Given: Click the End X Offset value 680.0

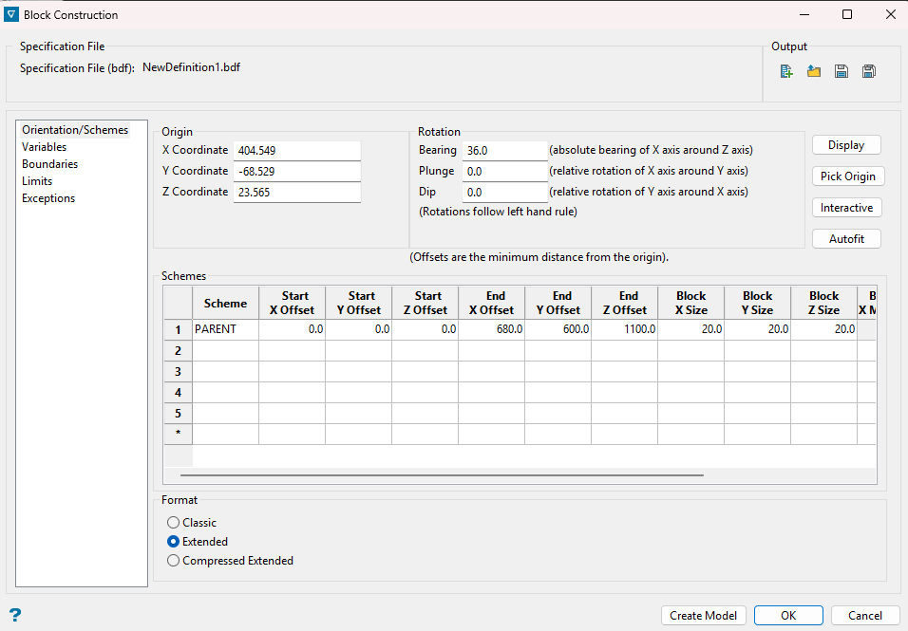Looking at the screenshot, I should point(492,329).
